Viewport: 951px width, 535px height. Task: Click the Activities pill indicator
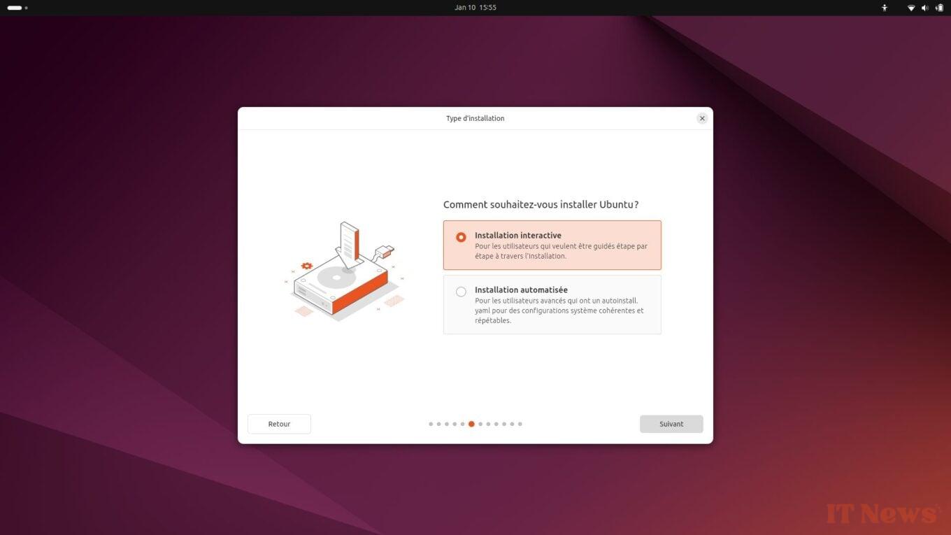point(15,8)
